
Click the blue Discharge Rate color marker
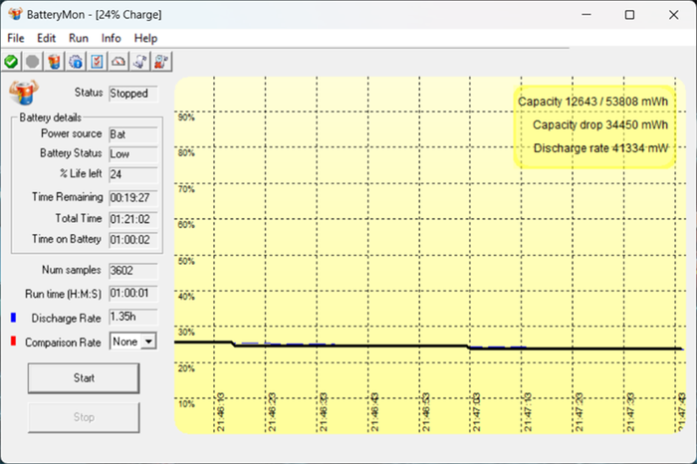(13, 318)
